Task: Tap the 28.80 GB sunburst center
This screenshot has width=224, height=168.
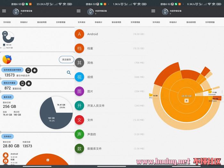Action: 187,96
